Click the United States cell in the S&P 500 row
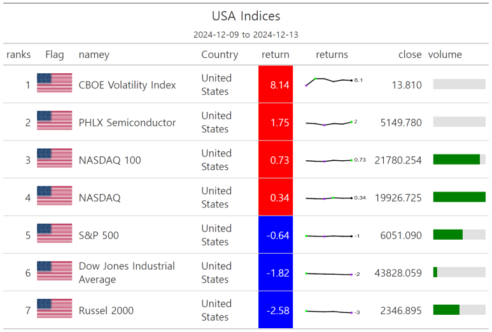 point(216,235)
